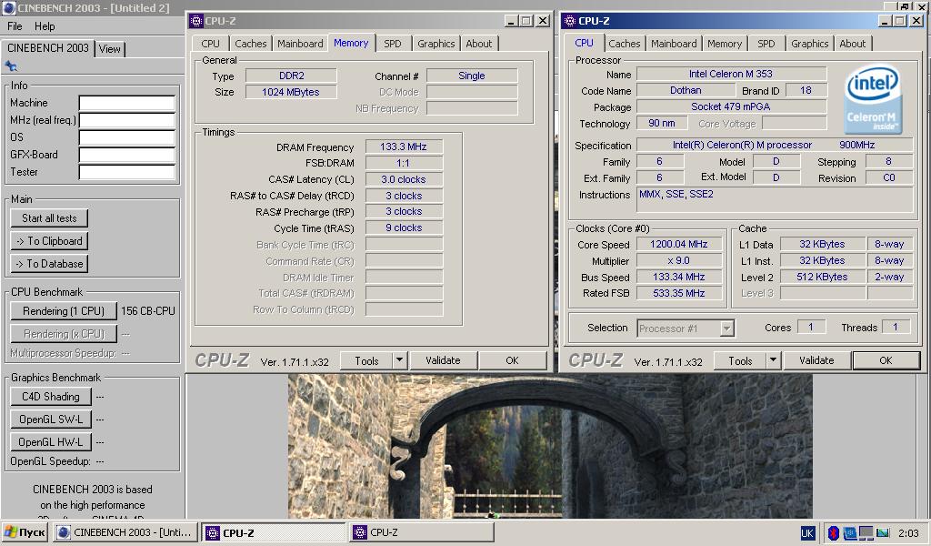
Task: Click the Bluetooth tray icon
Action: pyautogui.click(x=833, y=533)
